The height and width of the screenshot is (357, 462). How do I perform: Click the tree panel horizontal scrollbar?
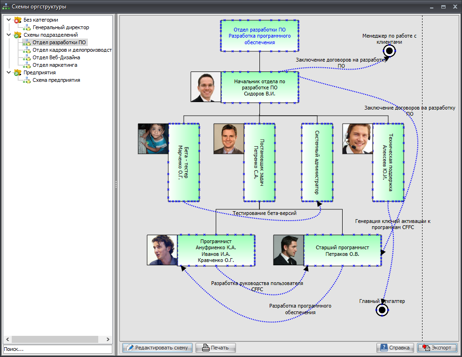tap(55, 339)
